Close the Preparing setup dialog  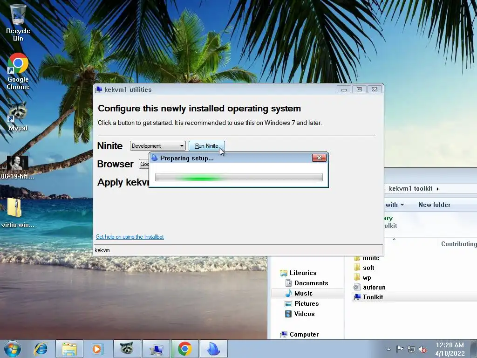319,158
